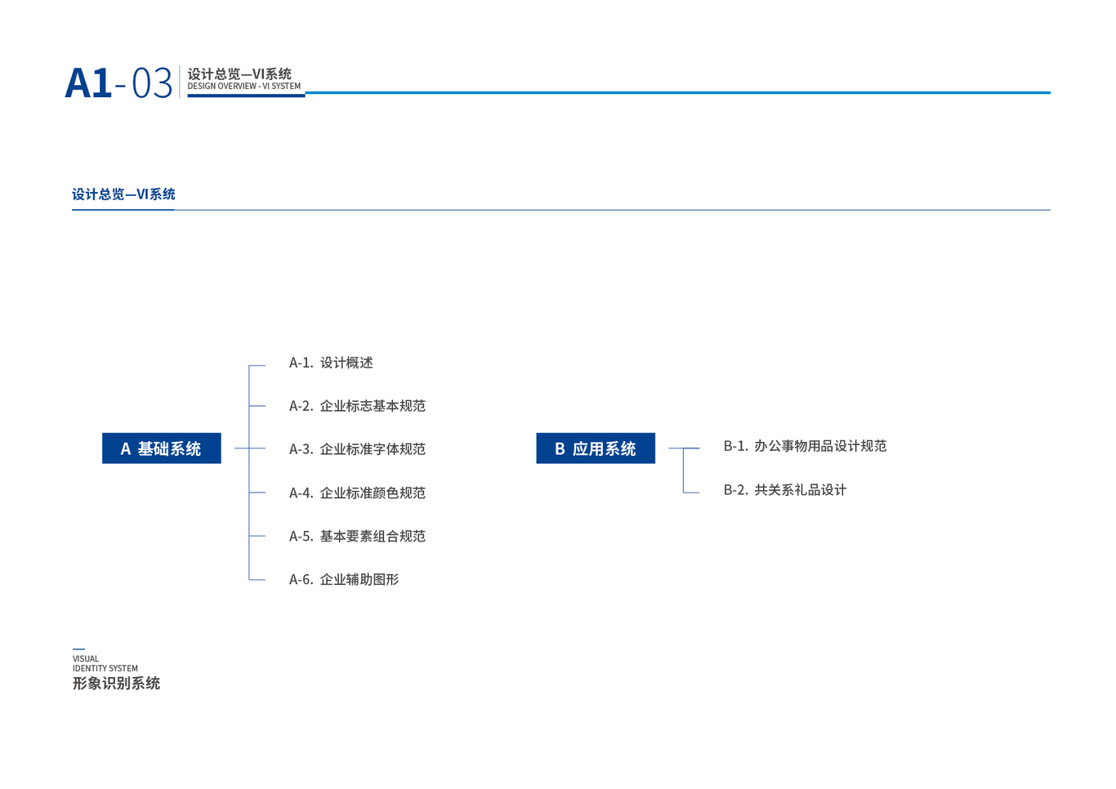The height and width of the screenshot is (789, 1116).
Task: Click the 'A1-03' page code
Action: [x=119, y=82]
